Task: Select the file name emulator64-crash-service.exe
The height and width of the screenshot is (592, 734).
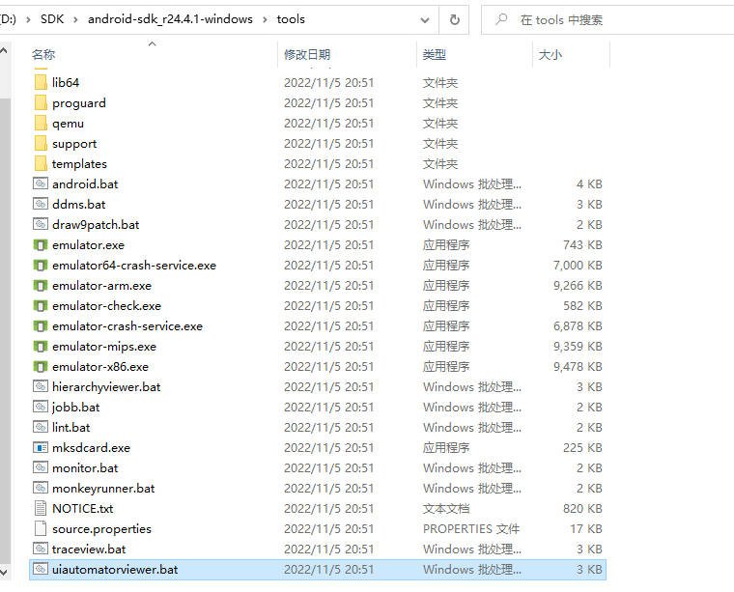Action: click(134, 266)
